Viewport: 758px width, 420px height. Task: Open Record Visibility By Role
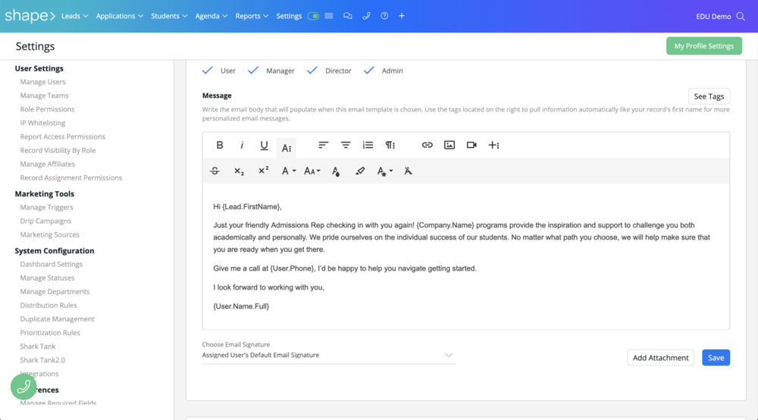coord(58,150)
